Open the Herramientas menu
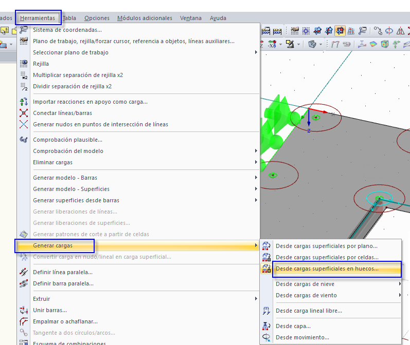410x345 pixels. [38, 18]
